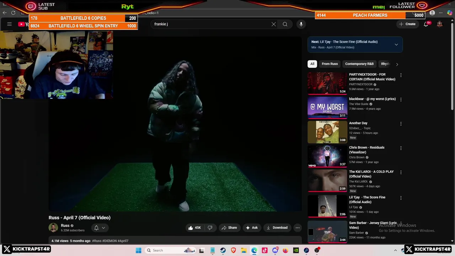Screen dimensions: 455x256
Task: Open Windows Start menu
Action: pos(139,250)
